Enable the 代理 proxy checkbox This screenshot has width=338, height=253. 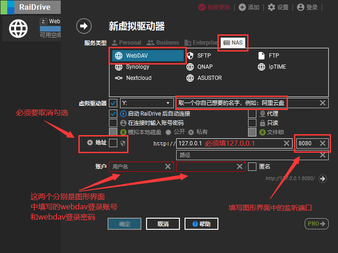click(x=252, y=114)
